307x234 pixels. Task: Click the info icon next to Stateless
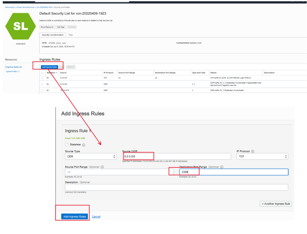[x=84, y=145]
